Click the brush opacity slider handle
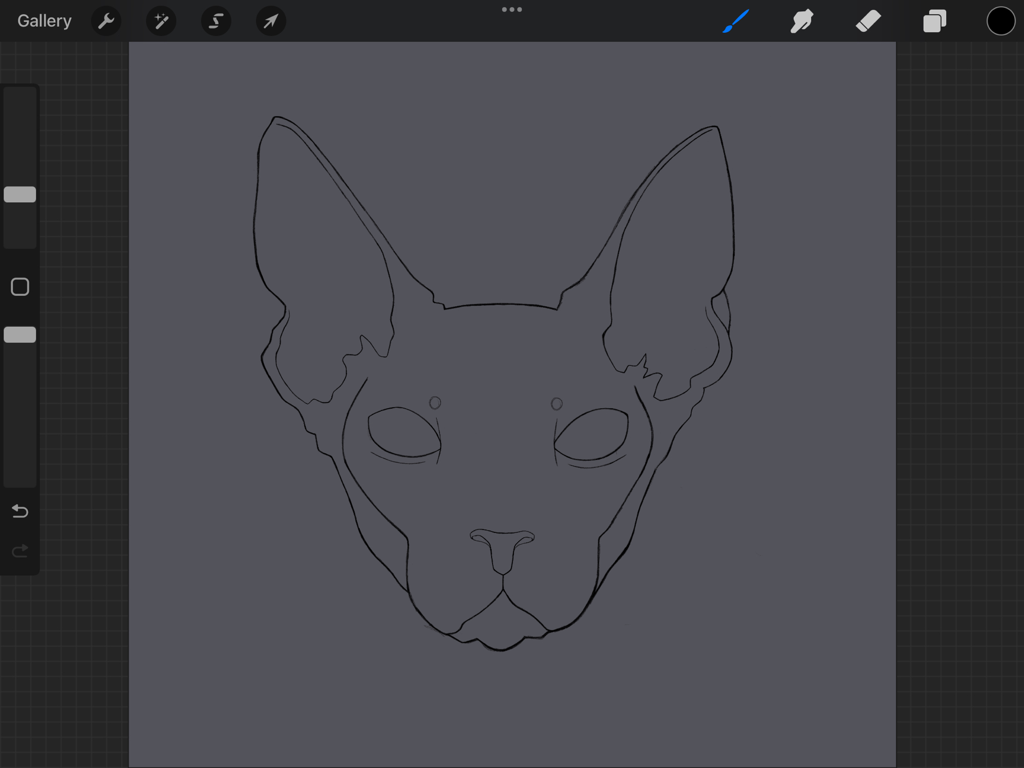This screenshot has height=768, width=1024. coord(20,335)
